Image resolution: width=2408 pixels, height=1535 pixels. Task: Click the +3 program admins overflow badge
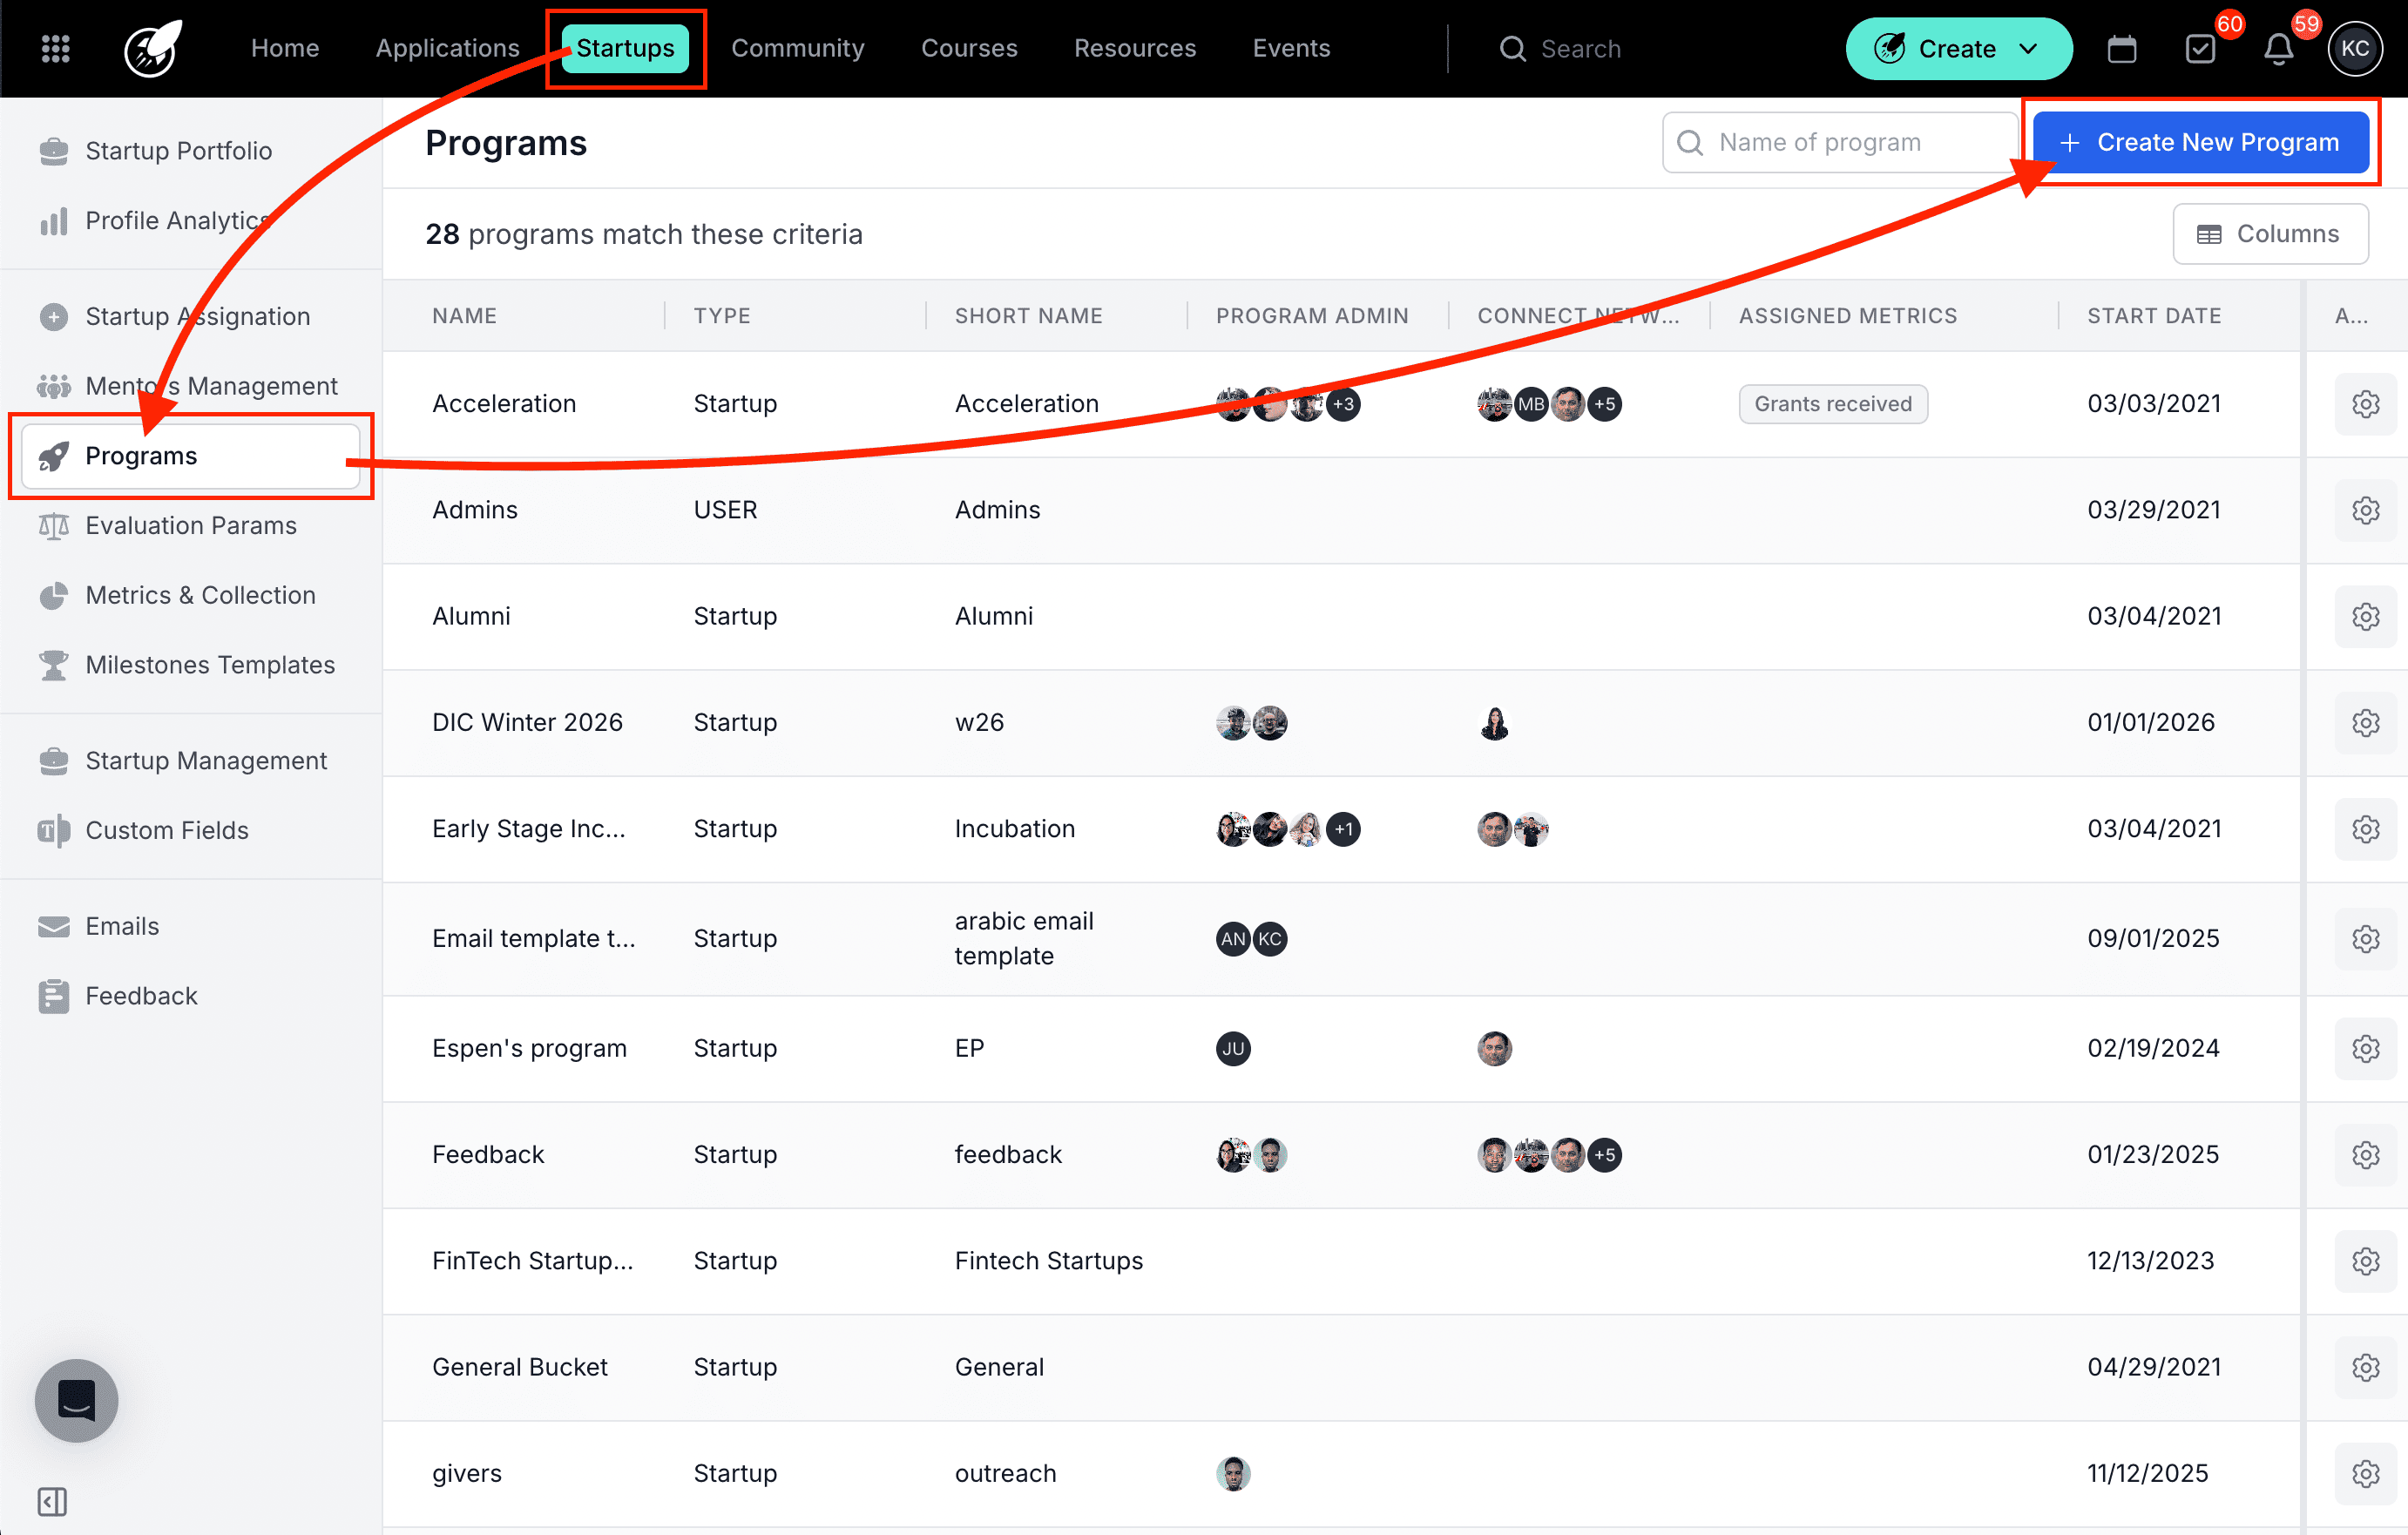[x=1343, y=404]
